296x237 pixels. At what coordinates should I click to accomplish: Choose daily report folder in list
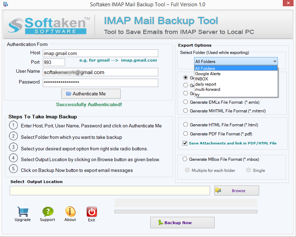coord(236,84)
